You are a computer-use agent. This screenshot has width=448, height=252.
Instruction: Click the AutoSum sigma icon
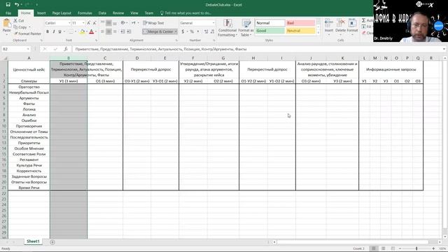[x=364, y=20]
